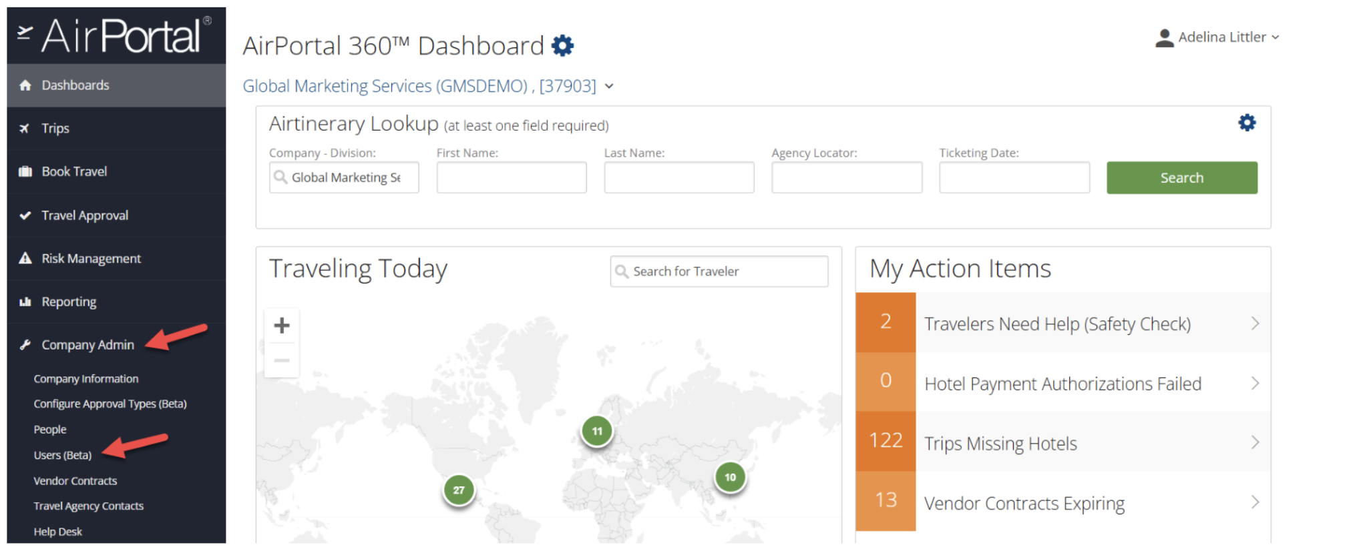The height and width of the screenshot is (547, 1357).
Task: Click the orange 122 count tile
Action: 886,441
